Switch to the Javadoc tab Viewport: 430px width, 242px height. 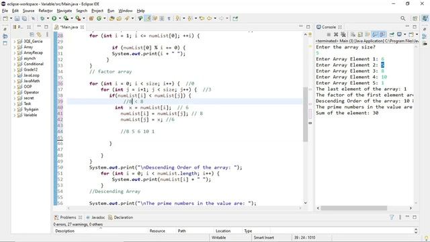click(95, 217)
